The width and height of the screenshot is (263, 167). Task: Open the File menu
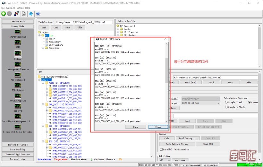click(3, 8)
